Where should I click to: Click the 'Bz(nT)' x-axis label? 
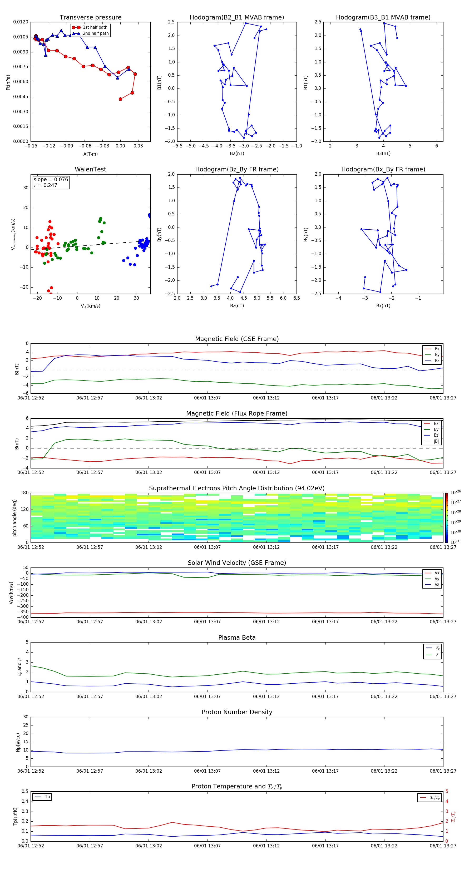[x=237, y=306]
